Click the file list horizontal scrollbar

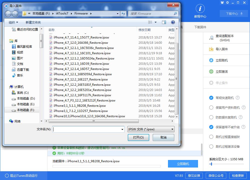coord(93,121)
